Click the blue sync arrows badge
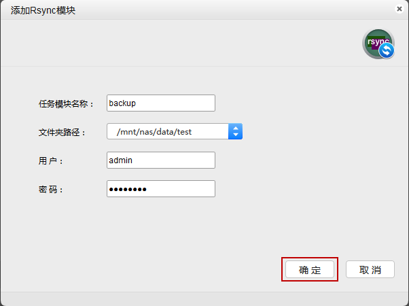409x306 pixels. click(387, 50)
